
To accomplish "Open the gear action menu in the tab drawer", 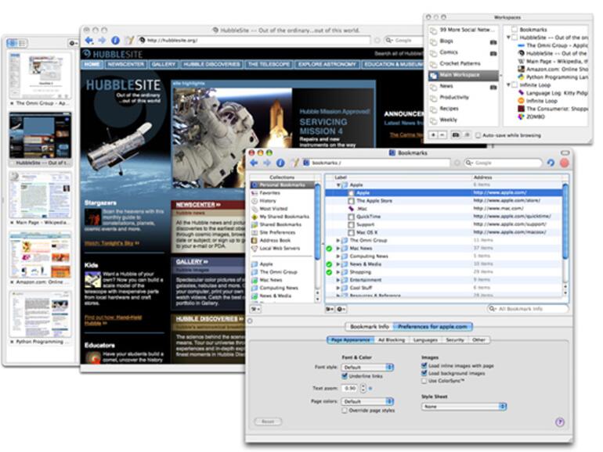I will point(73,43).
